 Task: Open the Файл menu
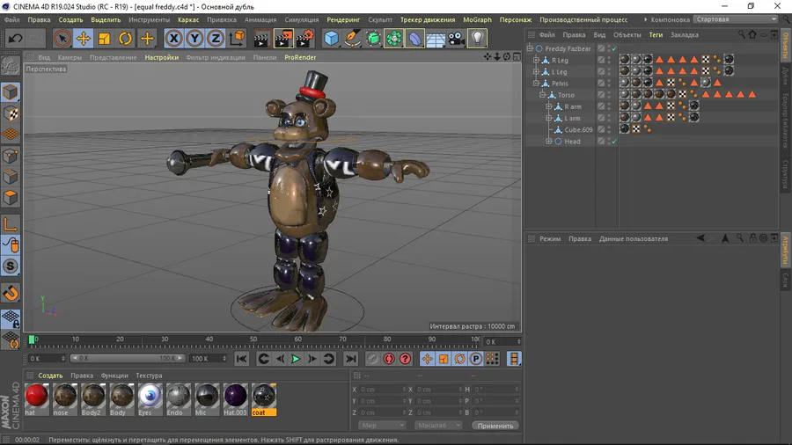(12, 19)
